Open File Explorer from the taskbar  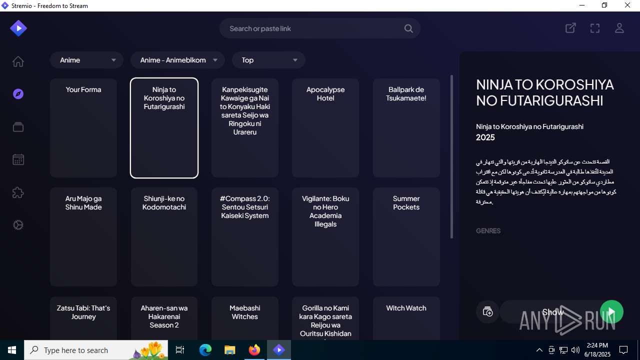coord(229,350)
